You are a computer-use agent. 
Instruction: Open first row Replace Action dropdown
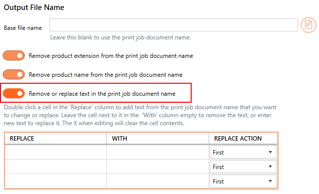point(243,152)
